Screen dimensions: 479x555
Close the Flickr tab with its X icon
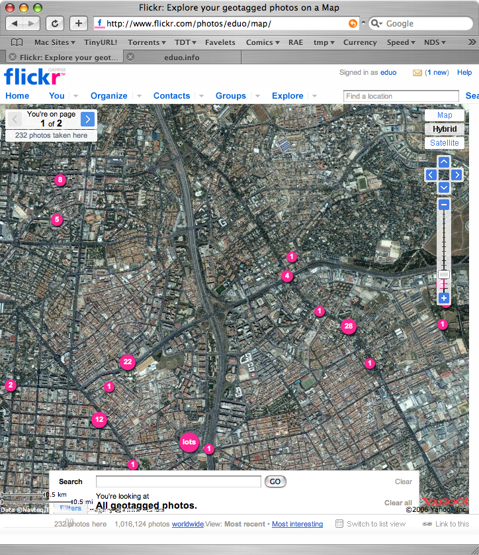[13, 57]
